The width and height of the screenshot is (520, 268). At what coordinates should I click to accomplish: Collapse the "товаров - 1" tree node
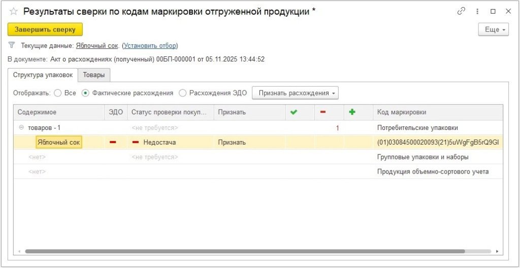click(21, 128)
